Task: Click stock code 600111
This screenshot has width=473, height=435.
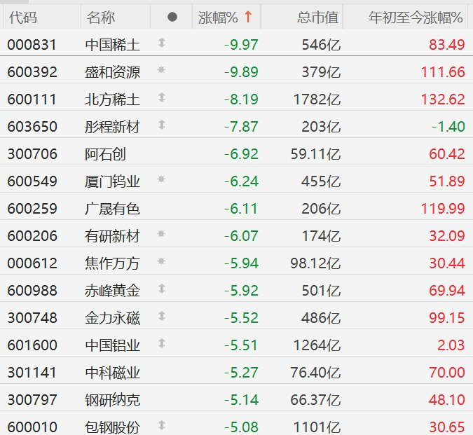Action: point(32,99)
